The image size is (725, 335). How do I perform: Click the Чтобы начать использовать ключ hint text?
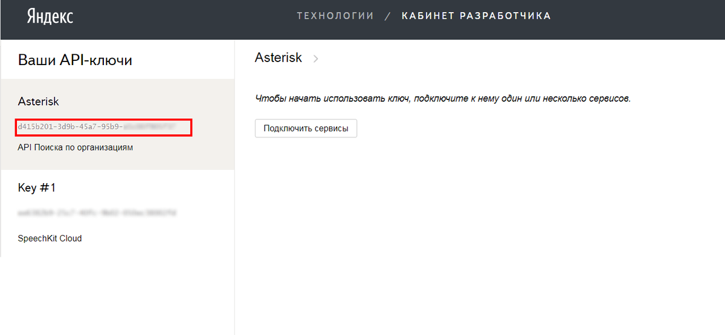pyautogui.click(x=443, y=98)
